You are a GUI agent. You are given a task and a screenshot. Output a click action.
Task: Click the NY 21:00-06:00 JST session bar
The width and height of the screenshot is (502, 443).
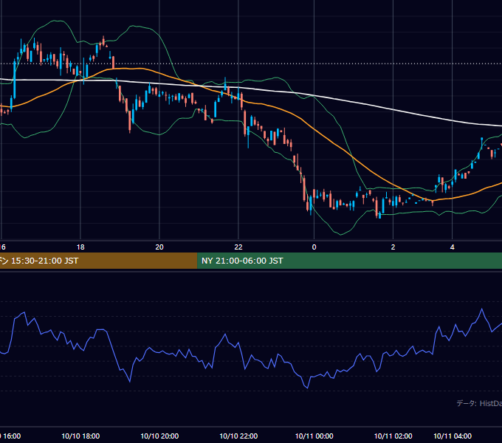[349, 261]
